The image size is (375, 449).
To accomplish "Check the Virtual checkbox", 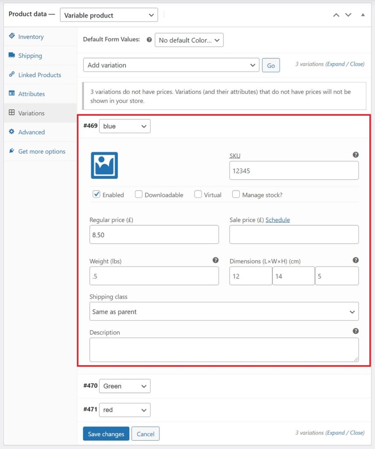I will click(x=198, y=194).
